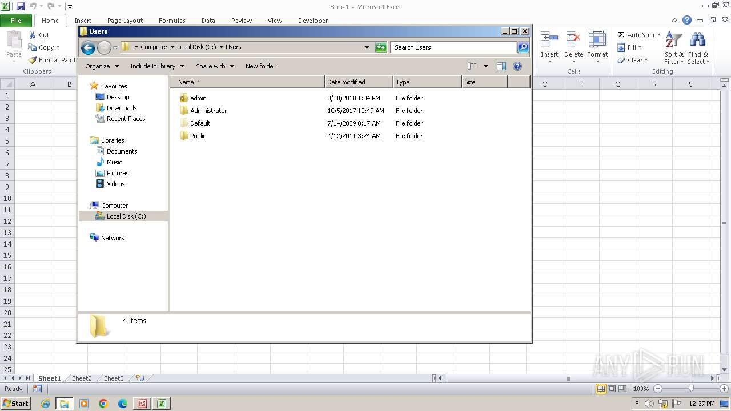Click Format cells icon in Cells group

[597, 39]
